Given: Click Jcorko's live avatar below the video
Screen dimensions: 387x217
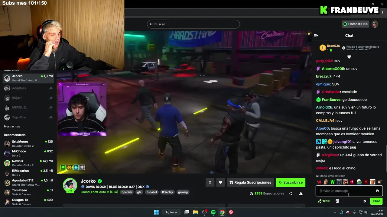Looking at the screenshot, I should [70, 185].
